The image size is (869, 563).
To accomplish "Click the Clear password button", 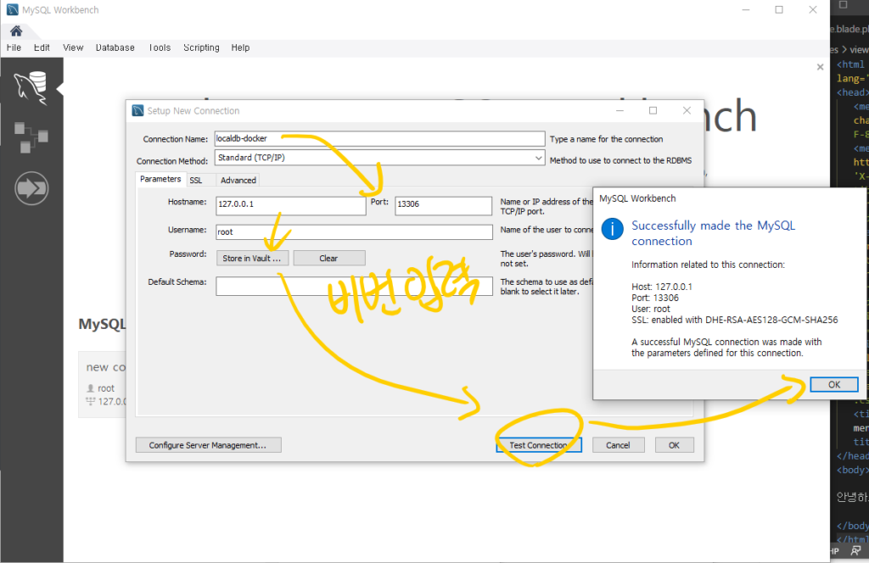I will coord(328,258).
